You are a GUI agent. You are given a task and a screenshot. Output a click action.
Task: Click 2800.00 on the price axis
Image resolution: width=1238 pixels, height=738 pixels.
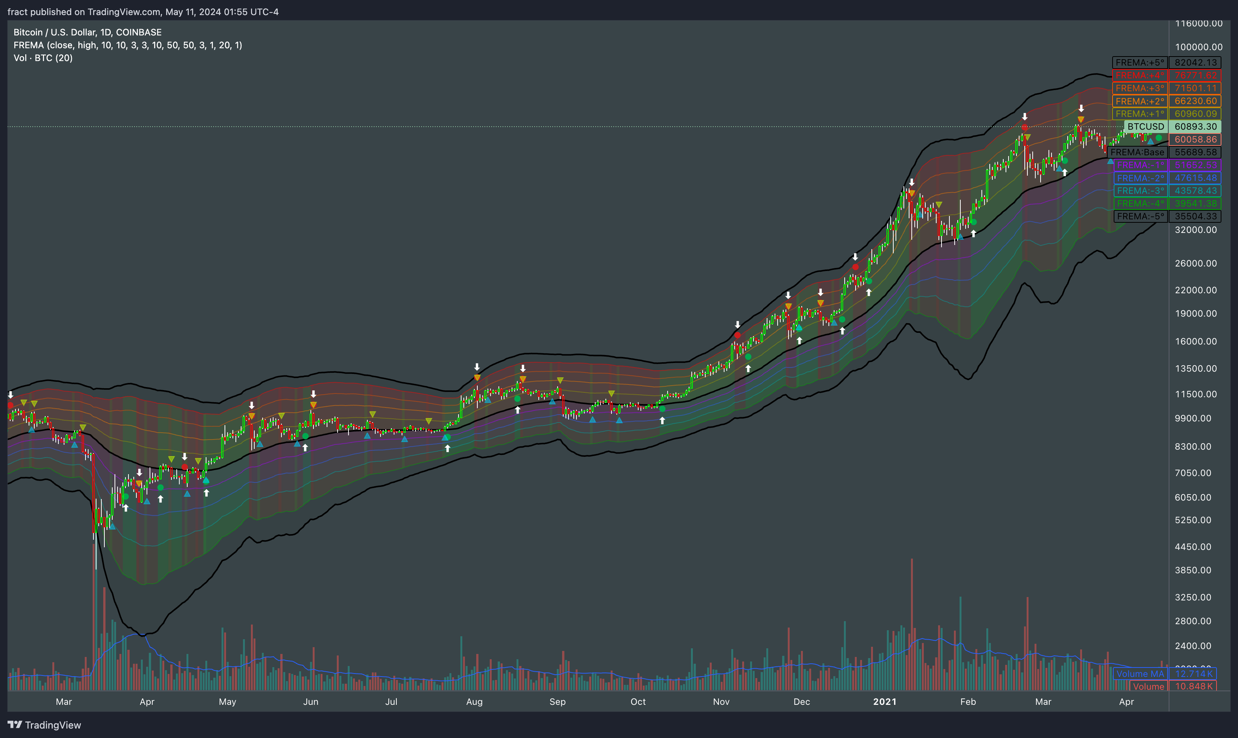(1193, 621)
